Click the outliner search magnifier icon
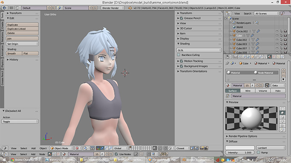 (x=283, y=14)
